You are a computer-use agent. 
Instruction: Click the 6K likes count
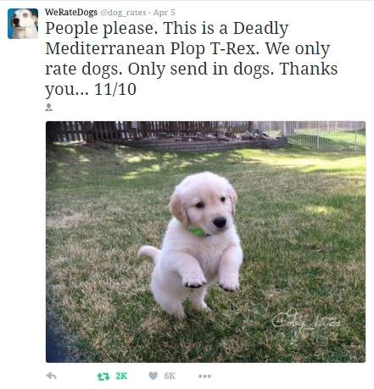[x=170, y=376]
